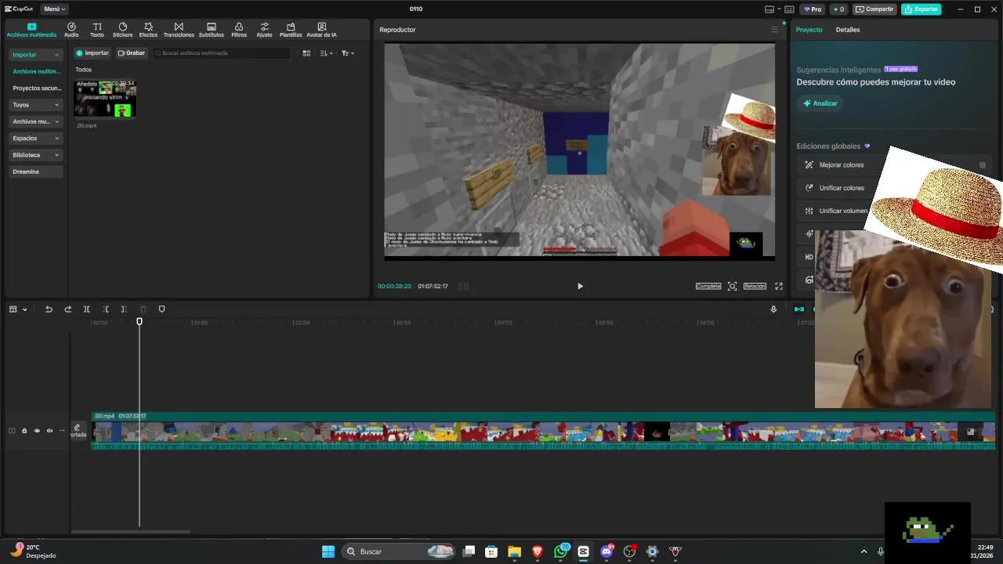The width and height of the screenshot is (1003, 564).
Task: Toggle main track magnet link
Action: (799, 309)
